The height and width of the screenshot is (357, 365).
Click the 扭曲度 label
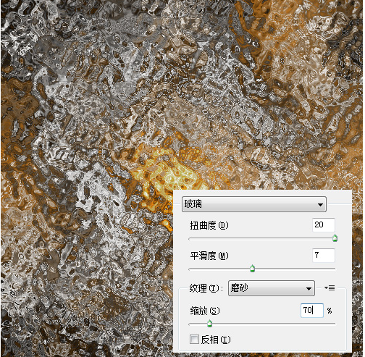(x=209, y=225)
